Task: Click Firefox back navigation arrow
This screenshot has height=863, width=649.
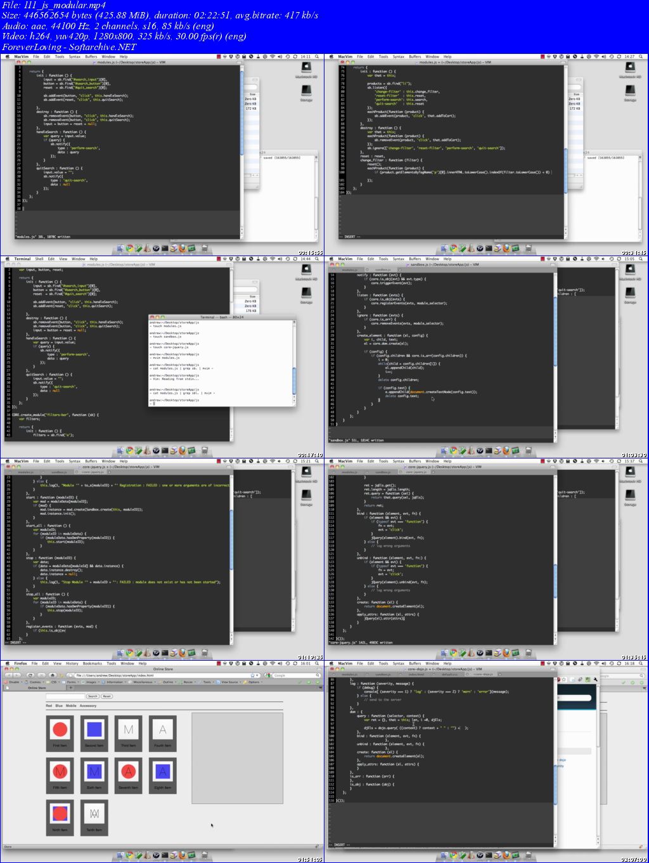Action: coord(8,675)
